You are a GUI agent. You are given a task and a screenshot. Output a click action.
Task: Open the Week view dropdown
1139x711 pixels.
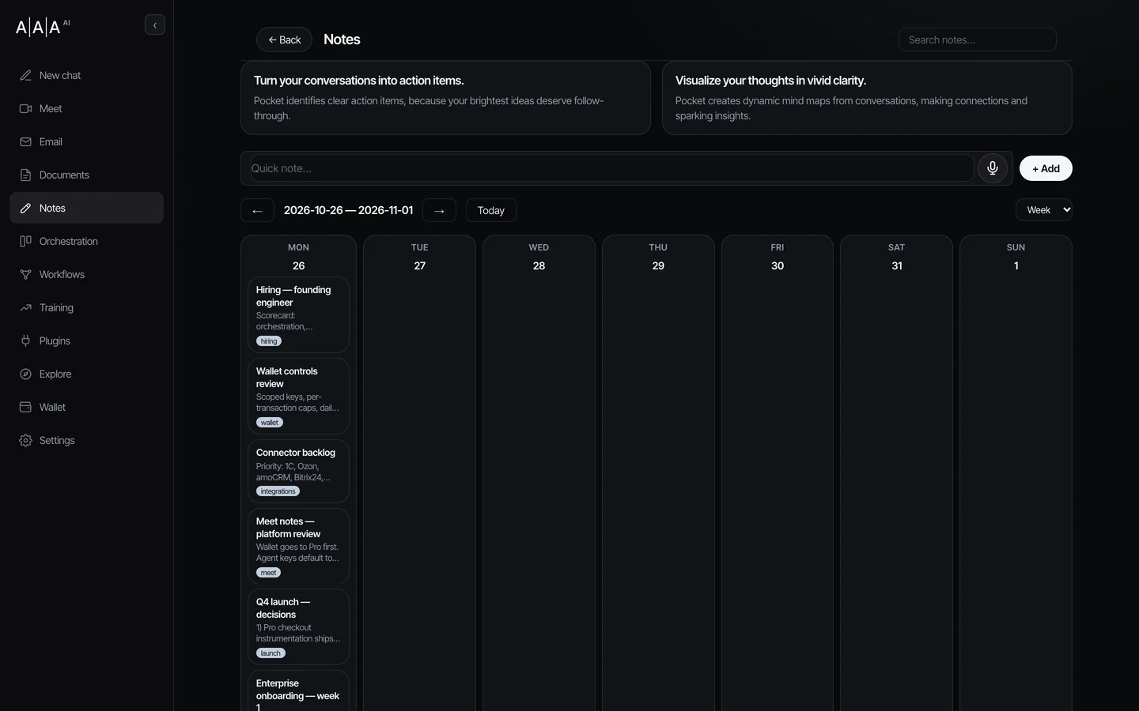coord(1044,210)
